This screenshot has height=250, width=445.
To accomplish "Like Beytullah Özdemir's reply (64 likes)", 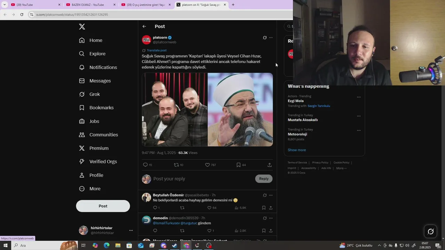I will pyautogui.click(x=212, y=208).
